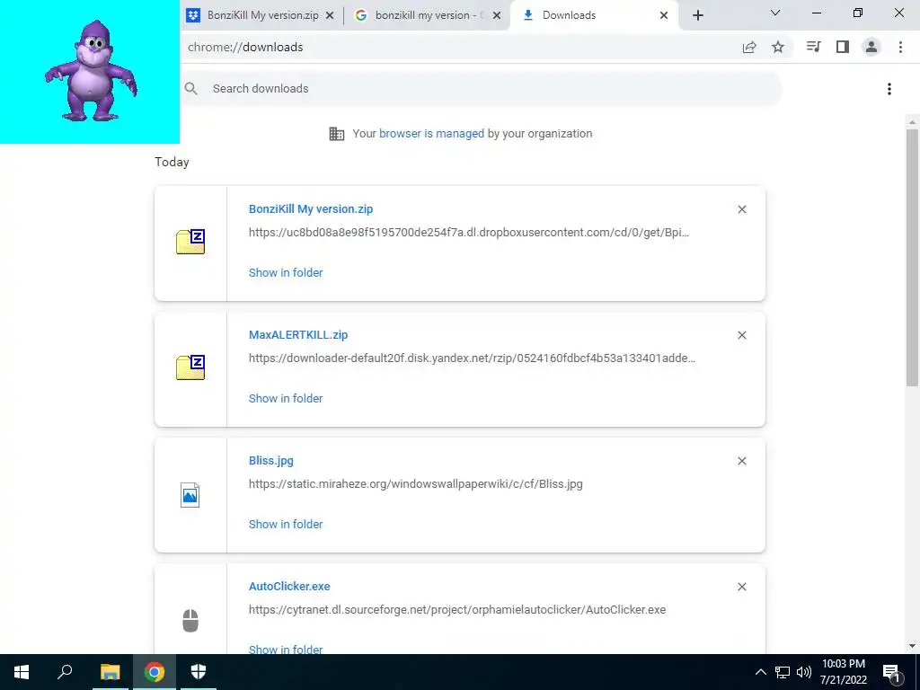The height and width of the screenshot is (690, 920).
Task: Open the media controls icon
Action: click(x=813, y=47)
